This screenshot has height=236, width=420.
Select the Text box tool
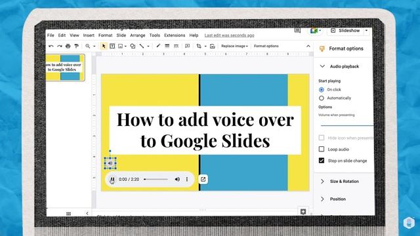click(x=112, y=46)
